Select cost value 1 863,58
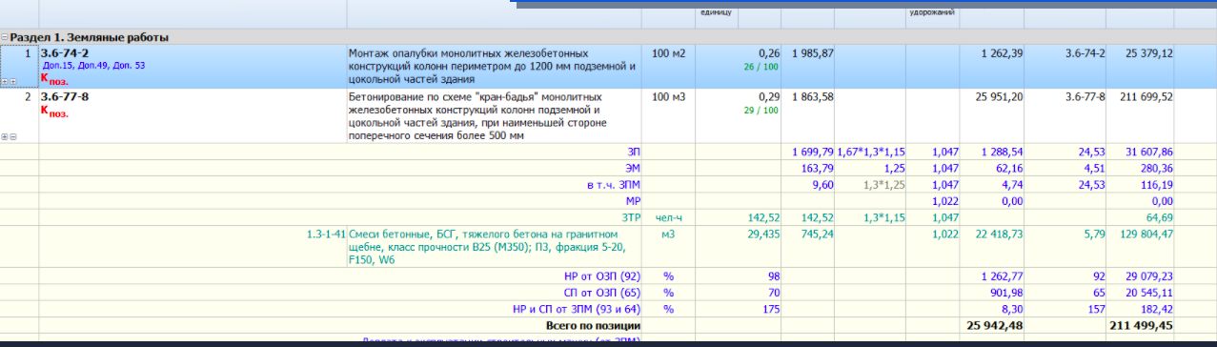 click(812, 97)
